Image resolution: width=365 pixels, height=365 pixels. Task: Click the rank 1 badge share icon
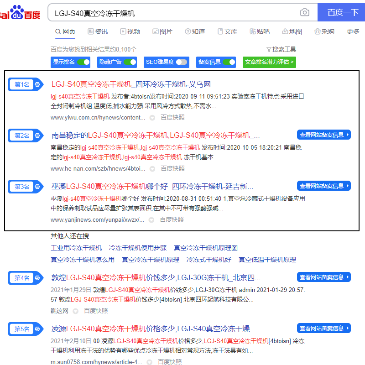click(x=37, y=84)
